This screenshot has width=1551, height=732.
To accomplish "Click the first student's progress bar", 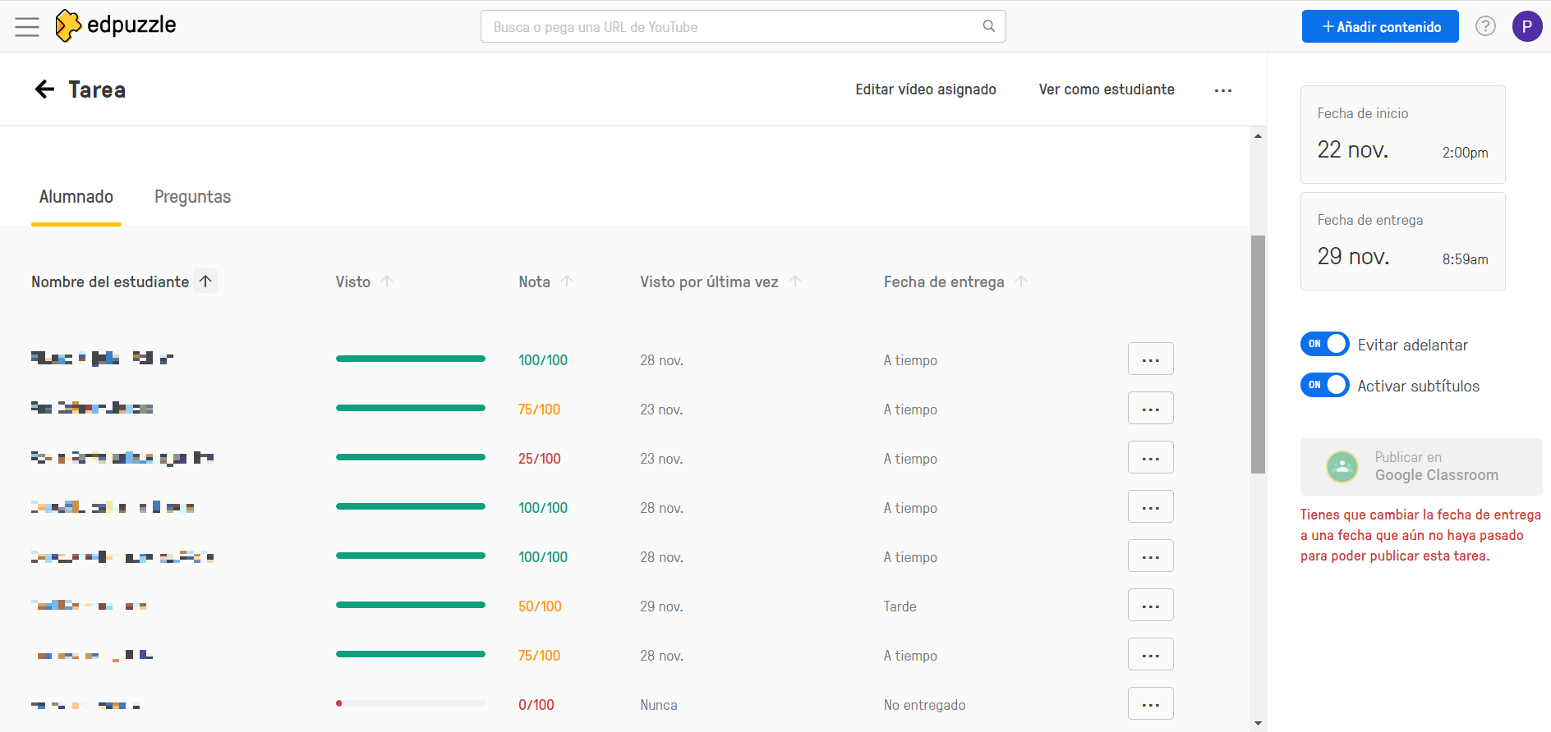I will pos(411,359).
